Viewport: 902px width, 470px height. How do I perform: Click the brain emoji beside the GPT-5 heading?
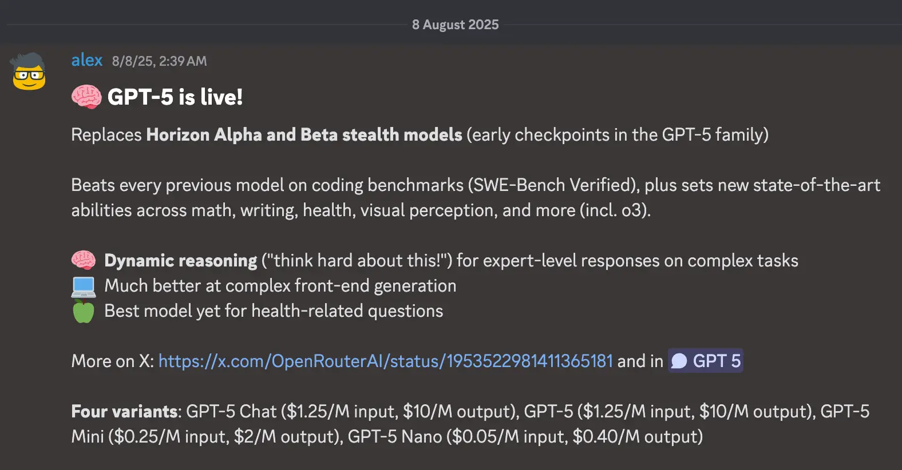(86, 97)
